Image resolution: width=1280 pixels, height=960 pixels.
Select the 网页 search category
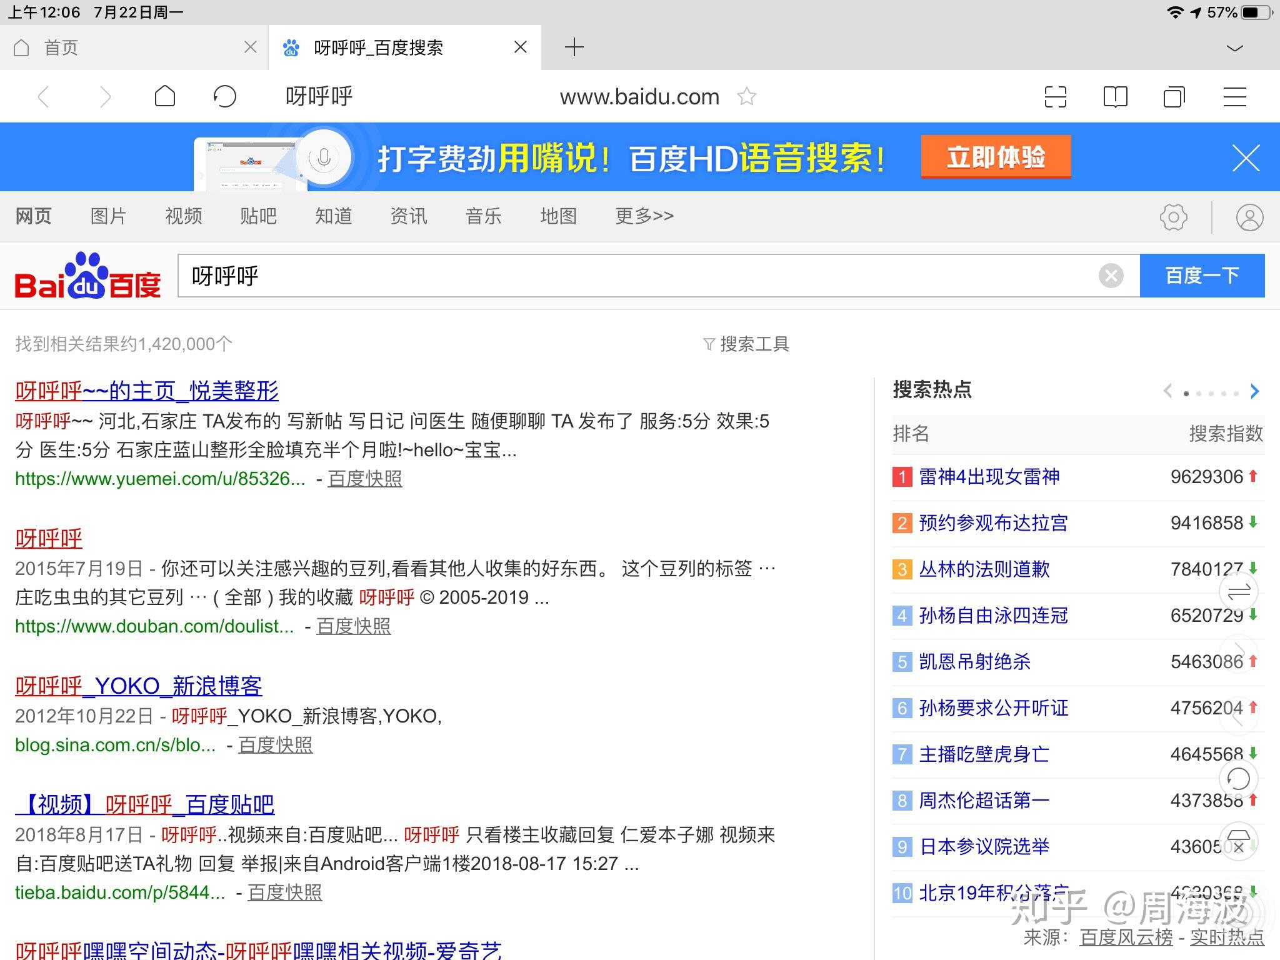click(x=34, y=216)
